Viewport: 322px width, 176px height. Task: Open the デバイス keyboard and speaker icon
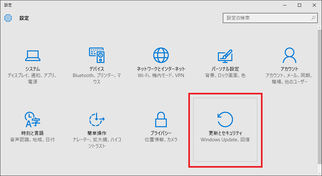point(96,56)
